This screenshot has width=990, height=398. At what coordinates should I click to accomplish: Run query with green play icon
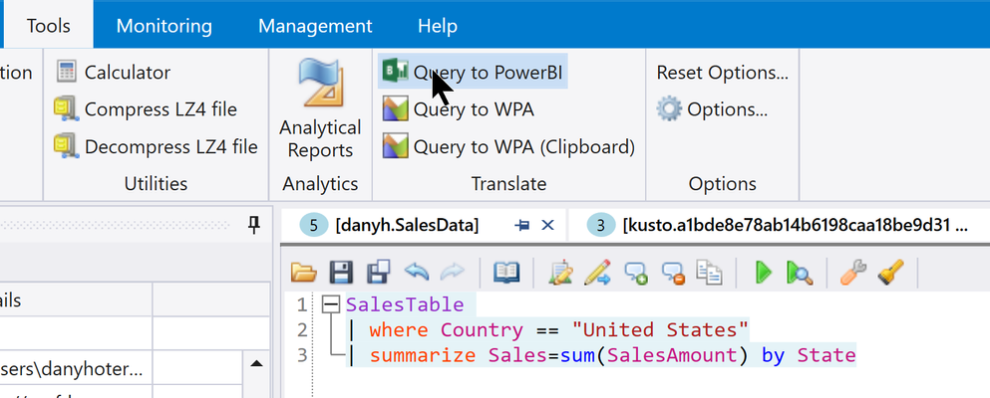click(764, 272)
